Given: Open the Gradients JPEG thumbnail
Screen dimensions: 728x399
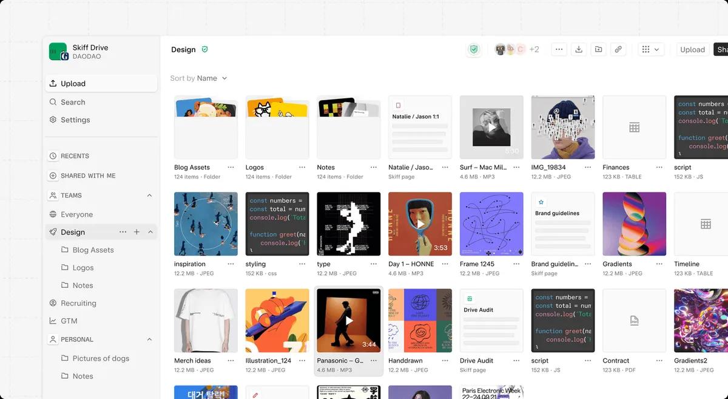Looking at the screenshot, I should coord(634,223).
